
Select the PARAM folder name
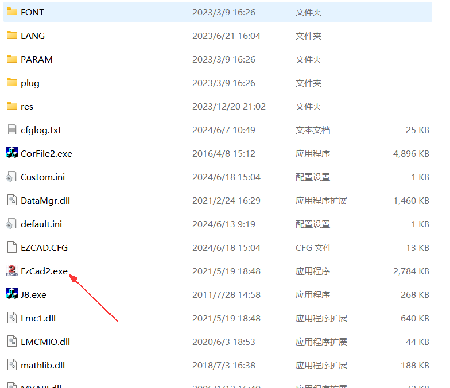tap(37, 60)
